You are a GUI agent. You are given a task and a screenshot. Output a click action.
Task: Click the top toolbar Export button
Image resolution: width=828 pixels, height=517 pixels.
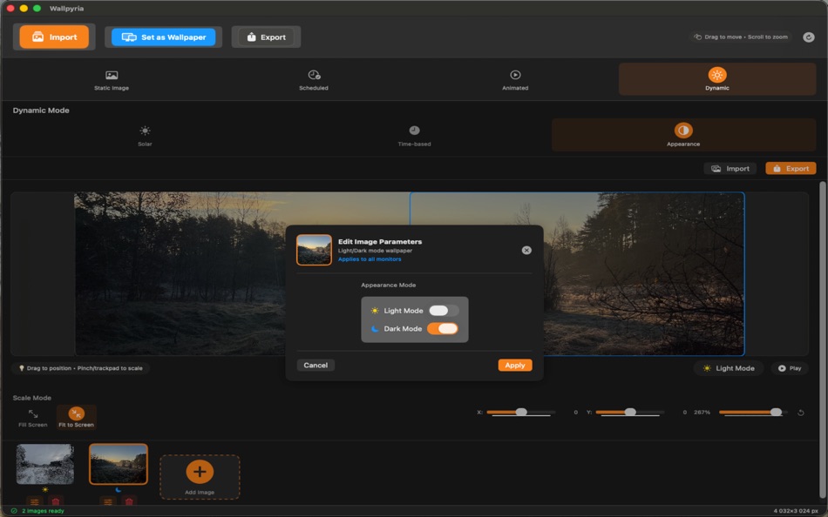[x=266, y=37]
